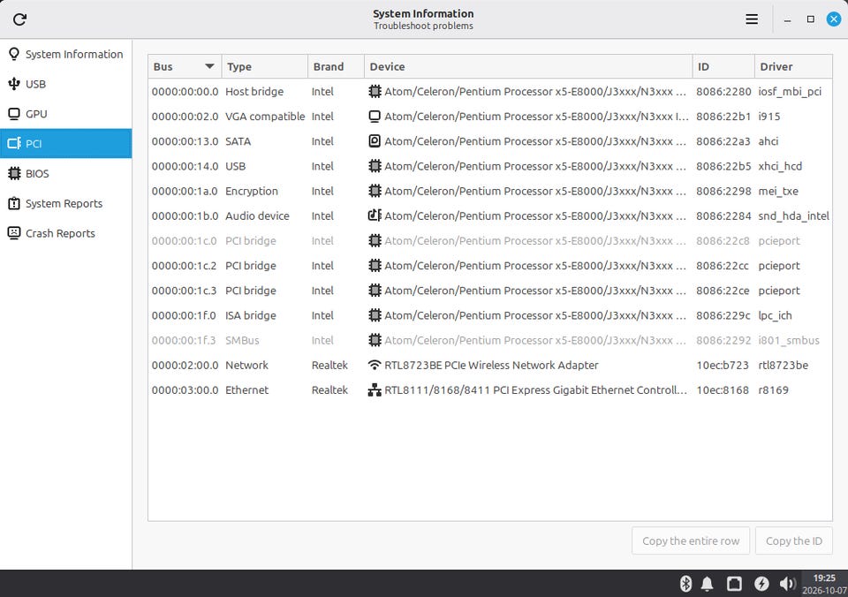Click the Ethernet icon next to RTL8111 controller

pyautogui.click(x=375, y=389)
